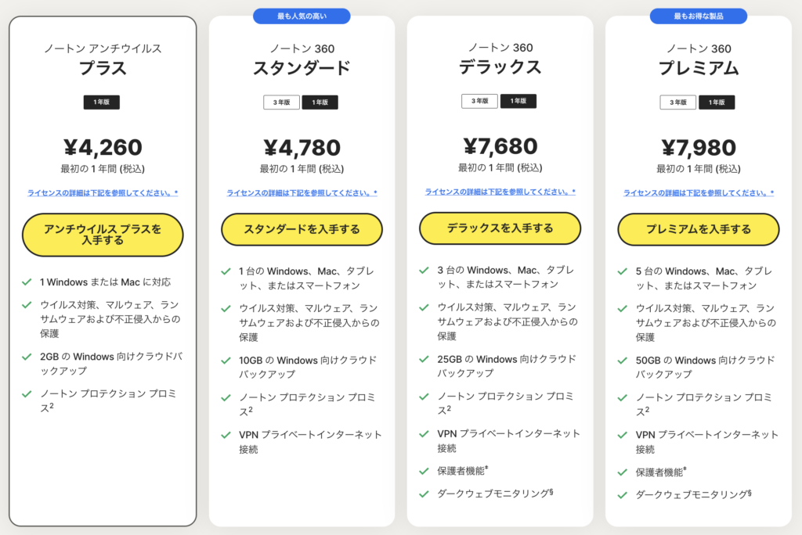The image size is (802, 535).
Task: Click the プレミアムを入手する button
Action: point(699,229)
